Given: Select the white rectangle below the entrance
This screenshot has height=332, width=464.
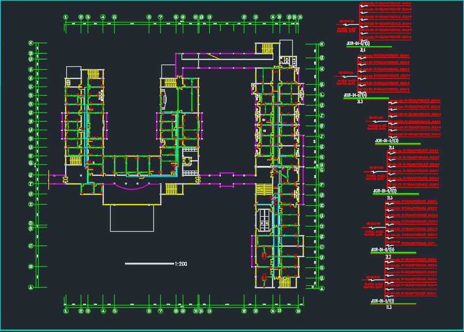Looking at the screenshot, I should (x=132, y=218).
